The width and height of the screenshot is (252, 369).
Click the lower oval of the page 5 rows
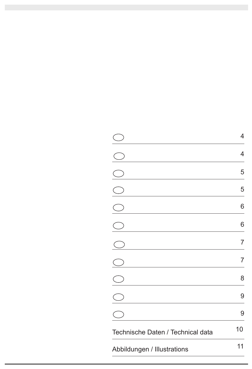[118, 190]
